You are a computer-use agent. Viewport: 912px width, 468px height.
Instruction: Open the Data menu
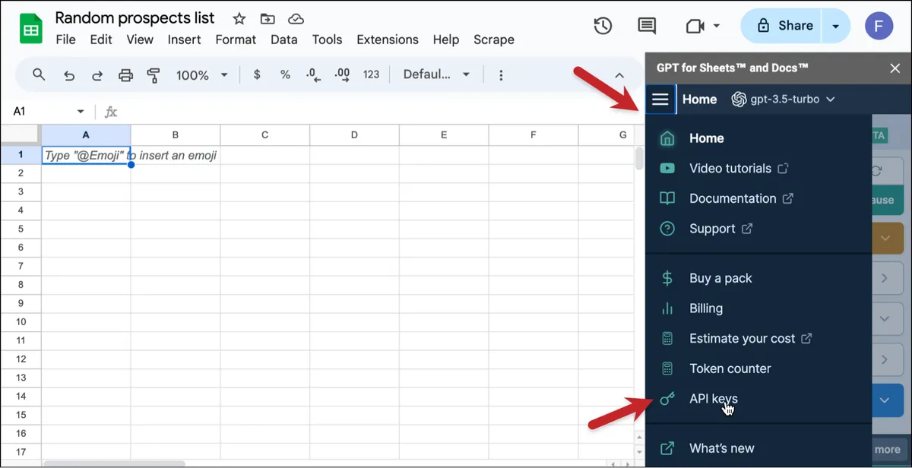(x=283, y=40)
